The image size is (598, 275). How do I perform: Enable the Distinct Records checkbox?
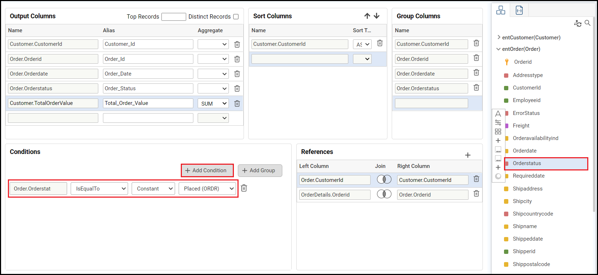click(236, 17)
